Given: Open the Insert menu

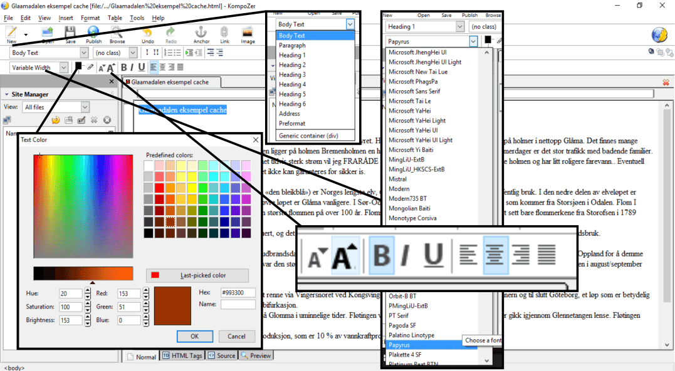Looking at the screenshot, I should (66, 18).
